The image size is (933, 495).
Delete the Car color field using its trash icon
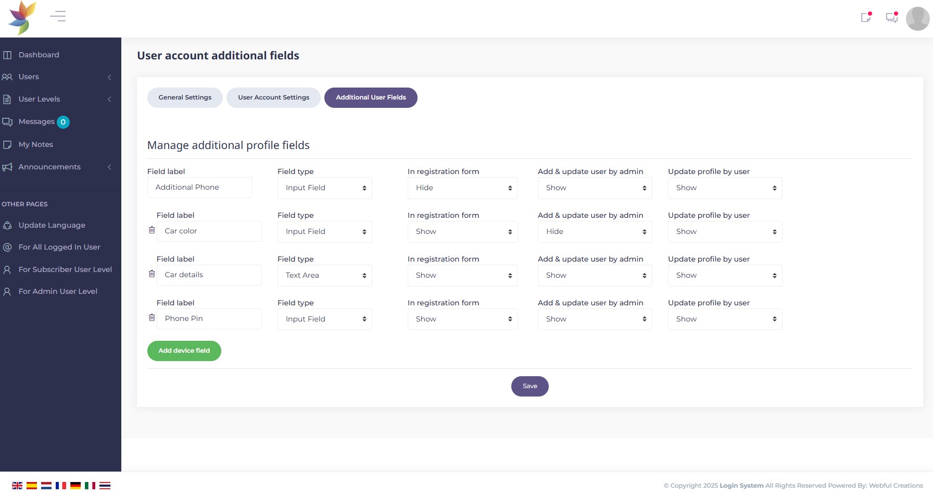tap(152, 230)
